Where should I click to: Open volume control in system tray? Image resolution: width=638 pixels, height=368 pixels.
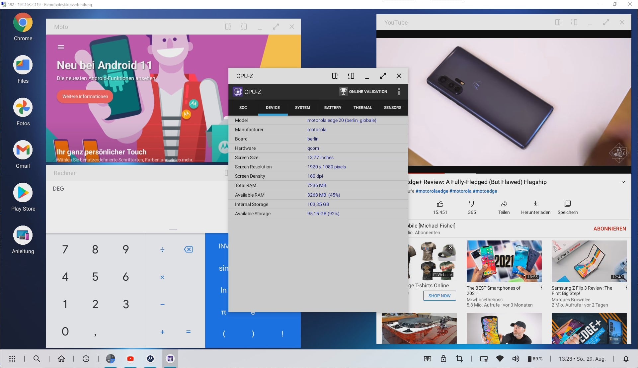coord(516,359)
